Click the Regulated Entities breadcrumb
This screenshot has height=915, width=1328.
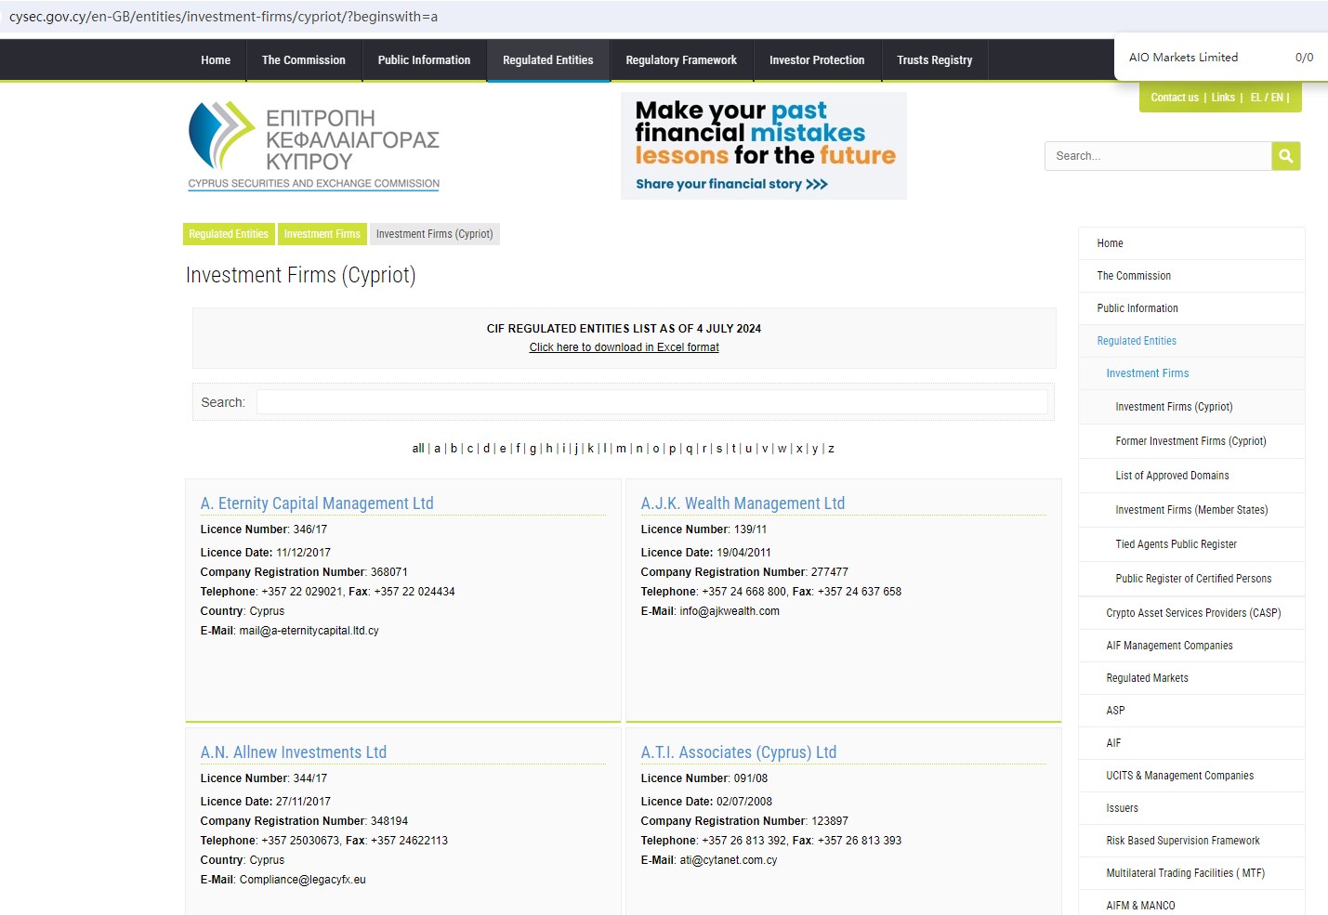click(x=229, y=234)
